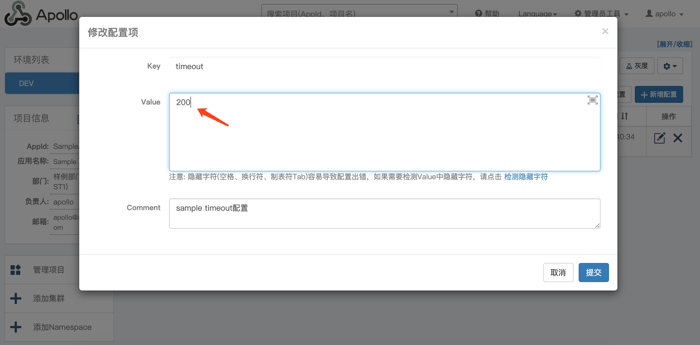Close the modify config dialog with X
Image resolution: width=700 pixels, height=345 pixels.
[x=605, y=31]
